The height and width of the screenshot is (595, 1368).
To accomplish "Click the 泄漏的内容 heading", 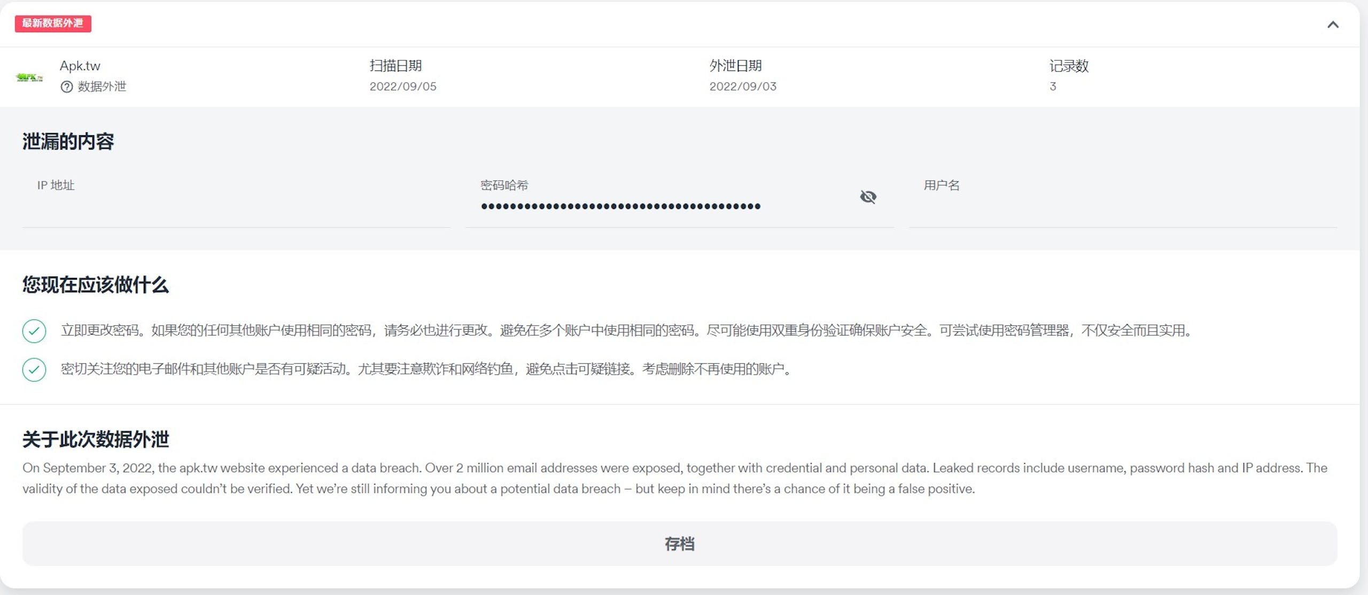I will 68,142.
